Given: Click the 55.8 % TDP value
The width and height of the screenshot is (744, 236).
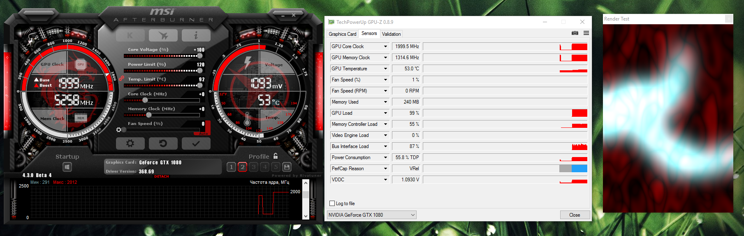Looking at the screenshot, I should pos(406,157).
